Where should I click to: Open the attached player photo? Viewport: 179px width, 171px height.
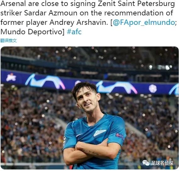[x=89, y=108]
